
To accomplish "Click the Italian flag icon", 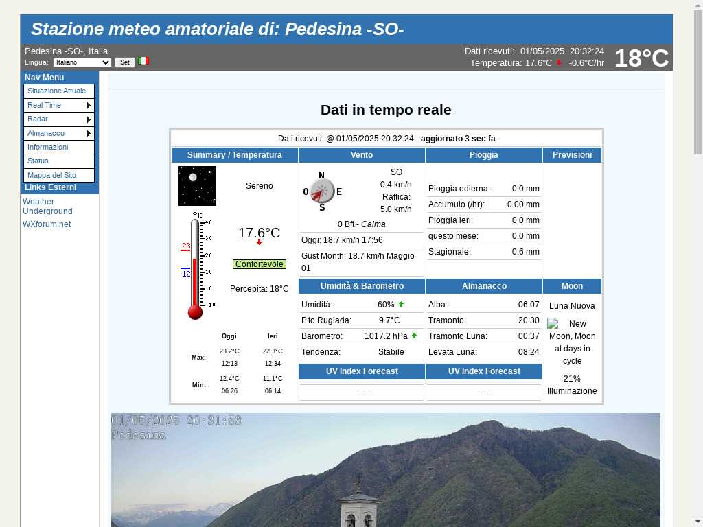I will (143, 61).
